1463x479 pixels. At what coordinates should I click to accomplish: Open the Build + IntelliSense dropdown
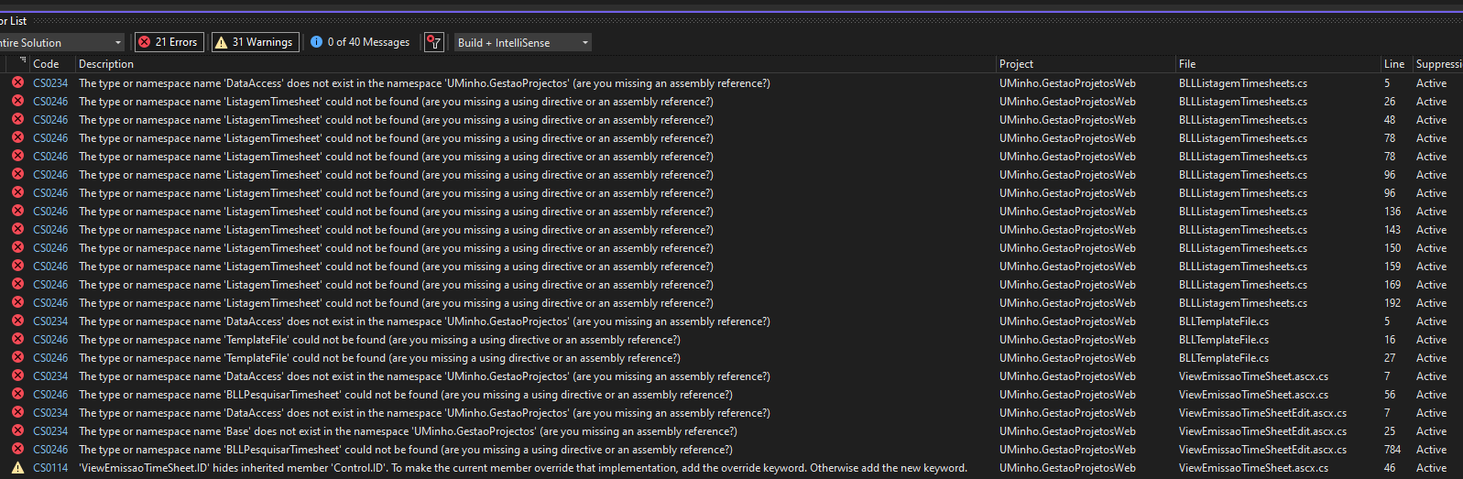pyautogui.click(x=523, y=42)
